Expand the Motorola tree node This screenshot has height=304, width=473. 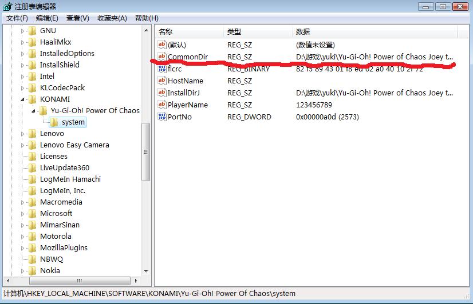click(x=22, y=237)
